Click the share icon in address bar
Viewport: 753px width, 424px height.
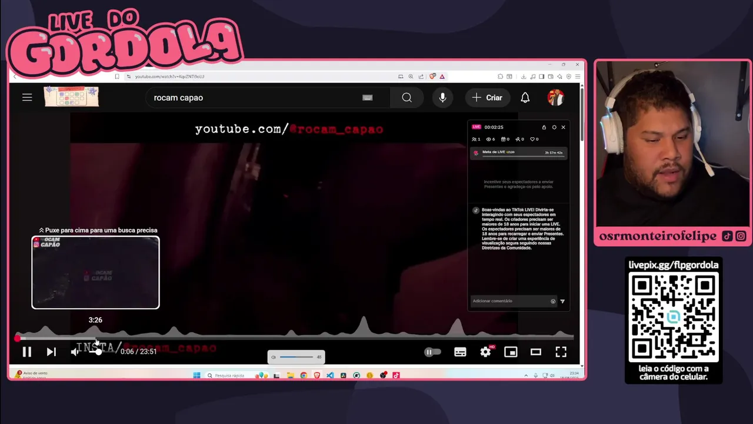pyautogui.click(x=421, y=77)
